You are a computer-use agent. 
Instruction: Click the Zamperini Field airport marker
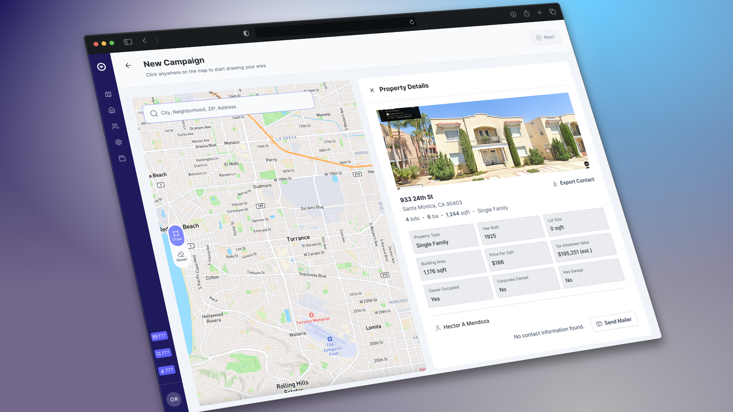point(330,339)
